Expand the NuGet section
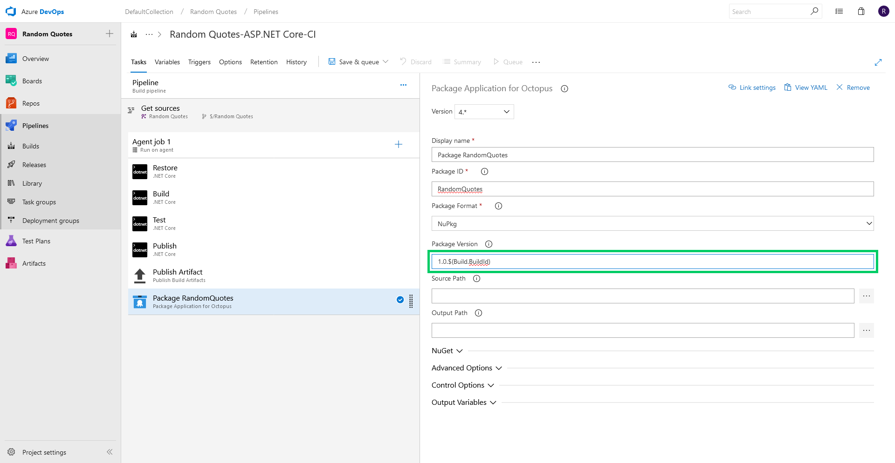 coord(447,351)
